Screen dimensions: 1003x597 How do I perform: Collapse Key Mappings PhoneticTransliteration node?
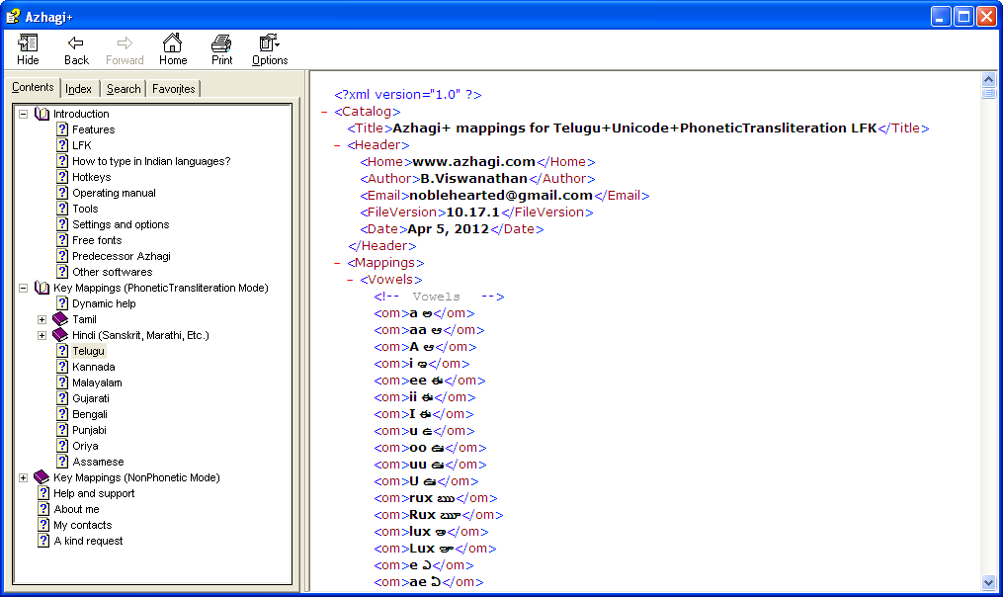coord(23,288)
